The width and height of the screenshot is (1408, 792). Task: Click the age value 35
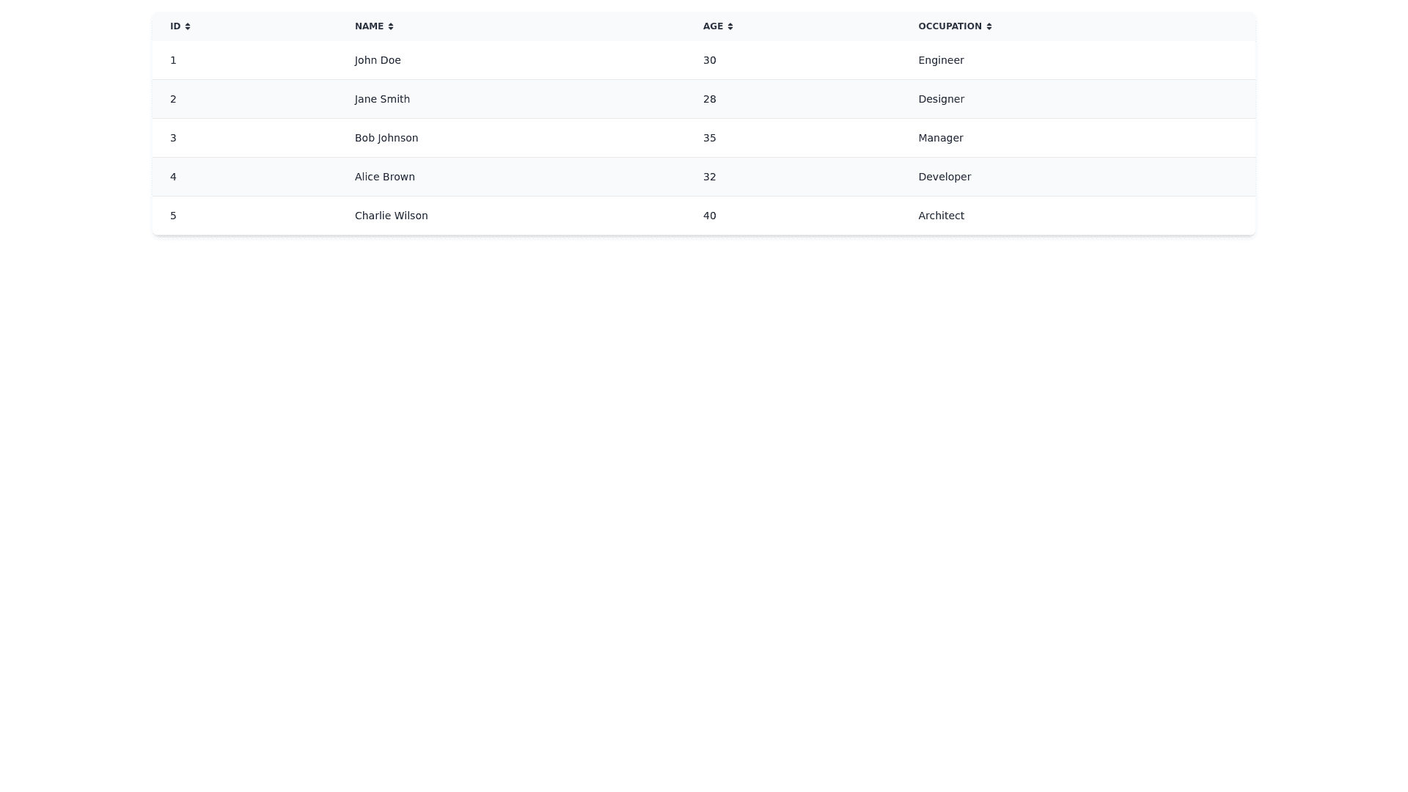point(709,138)
